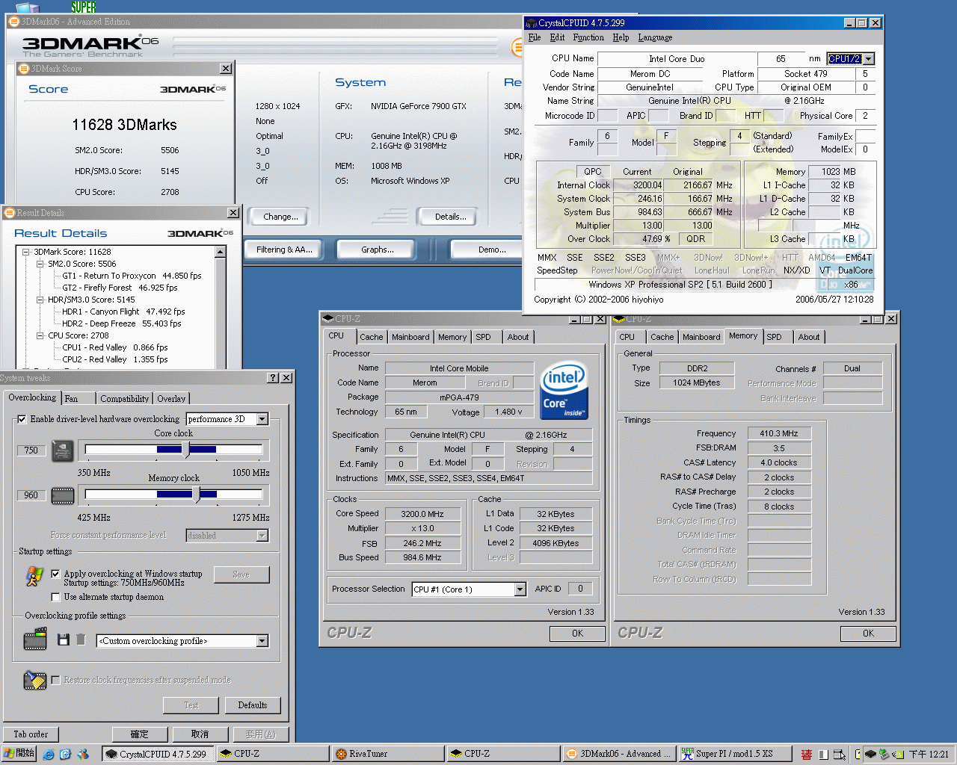Switch to first CPU-Z taskbar button
The image size is (957, 765).
pyautogui.click(x=273, y=754)
